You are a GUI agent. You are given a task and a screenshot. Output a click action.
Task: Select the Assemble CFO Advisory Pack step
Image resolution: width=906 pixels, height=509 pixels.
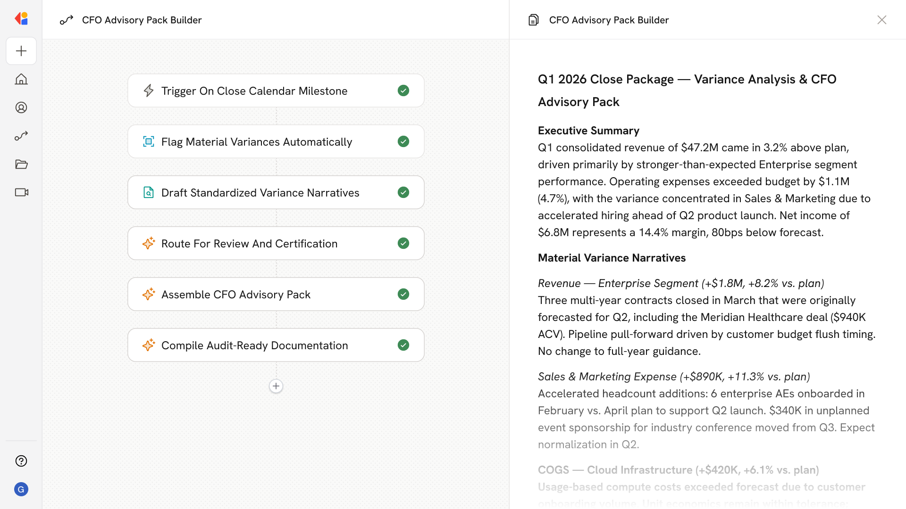pyautogui.click(x=235, y=294)
